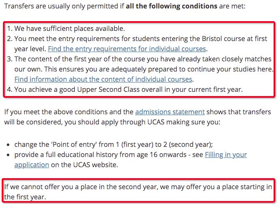Open the entry requirements for individual courses link
This screenshot has height=204, width=277.
point(127,49)
